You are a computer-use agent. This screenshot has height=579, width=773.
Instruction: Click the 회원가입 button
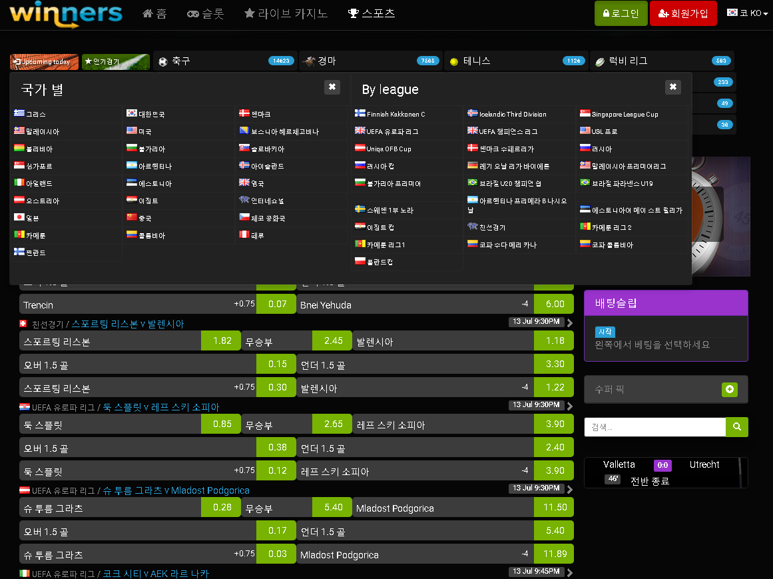click(683, 13)
